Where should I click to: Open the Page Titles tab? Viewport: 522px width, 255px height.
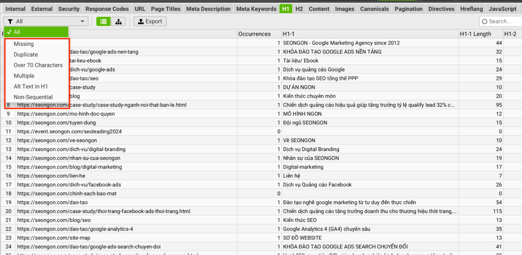[x=166, y=9]
